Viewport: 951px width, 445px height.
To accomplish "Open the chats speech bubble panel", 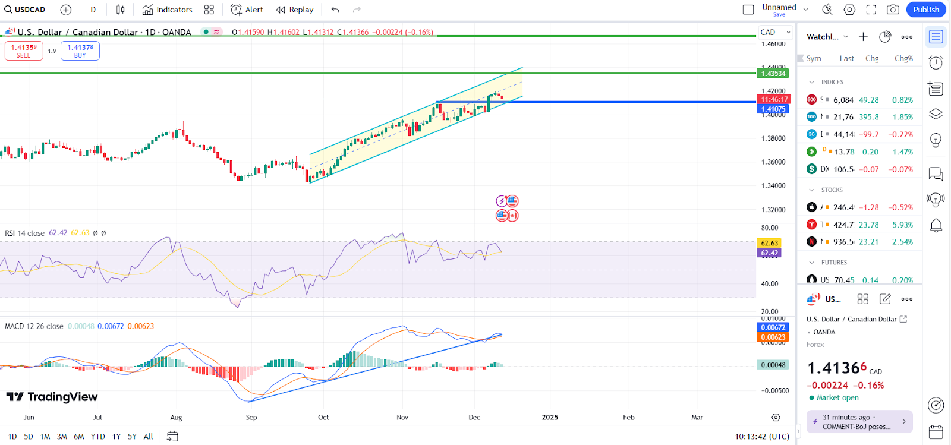I will tap(936, 173).
